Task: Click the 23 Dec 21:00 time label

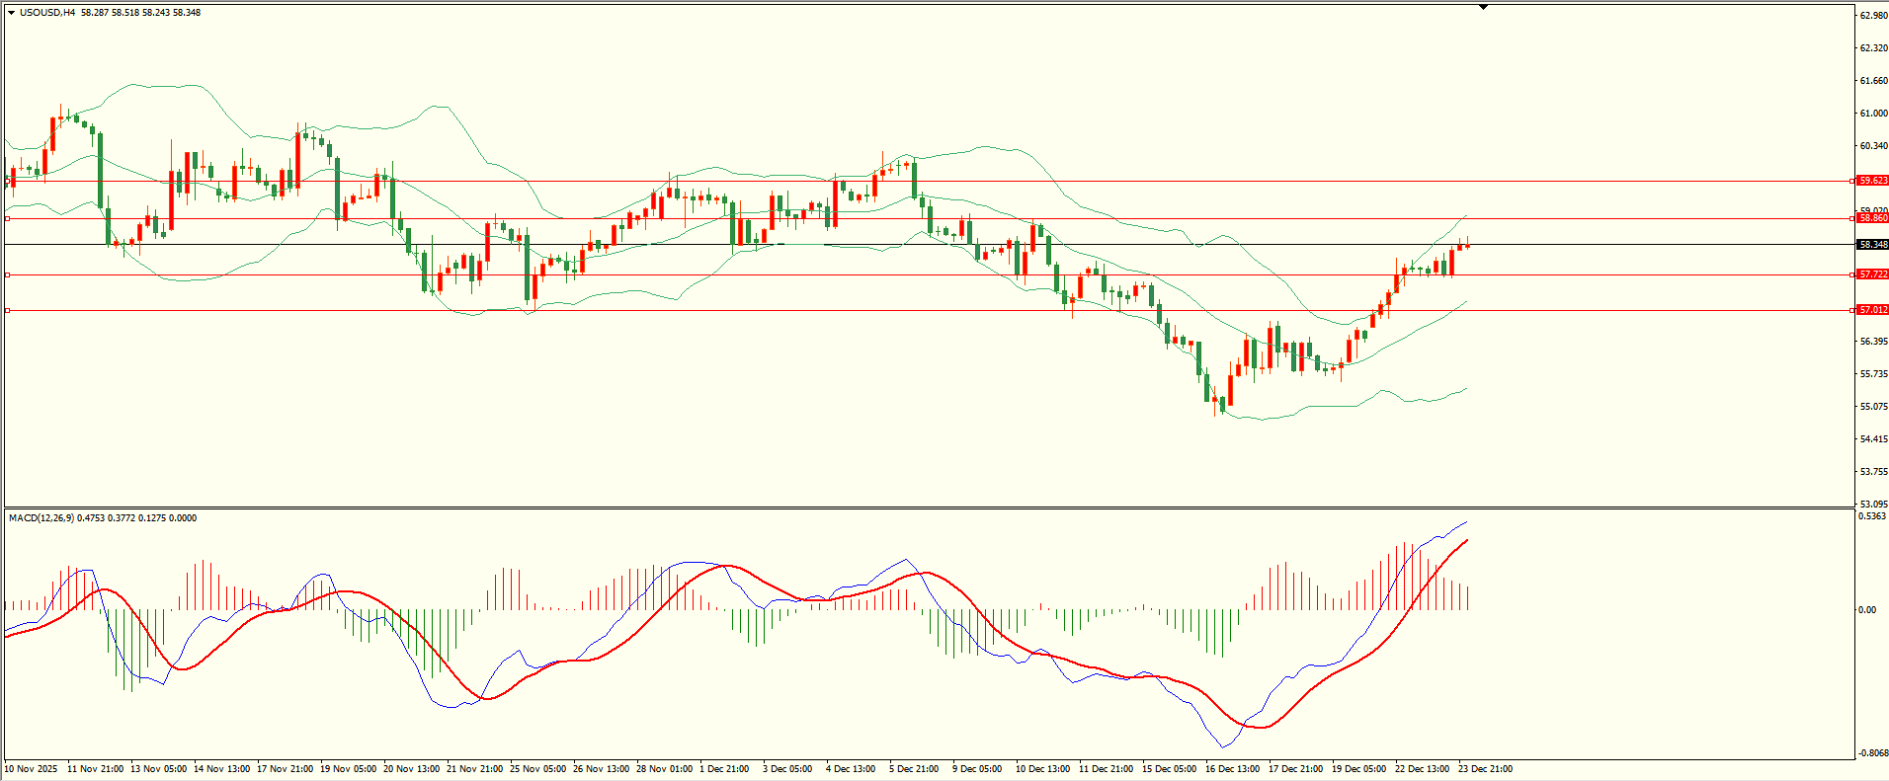Action: tap(1485, 768)
